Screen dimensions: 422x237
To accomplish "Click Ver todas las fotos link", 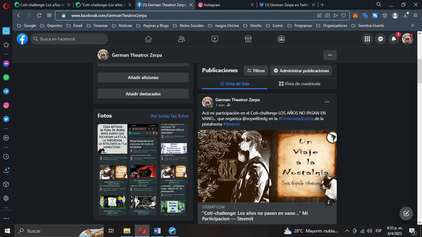I will coord(170,116).
